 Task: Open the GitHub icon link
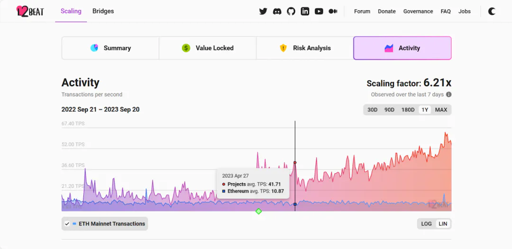coord(291,11)
